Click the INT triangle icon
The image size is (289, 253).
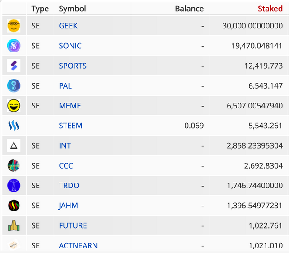tap(14, 145)
